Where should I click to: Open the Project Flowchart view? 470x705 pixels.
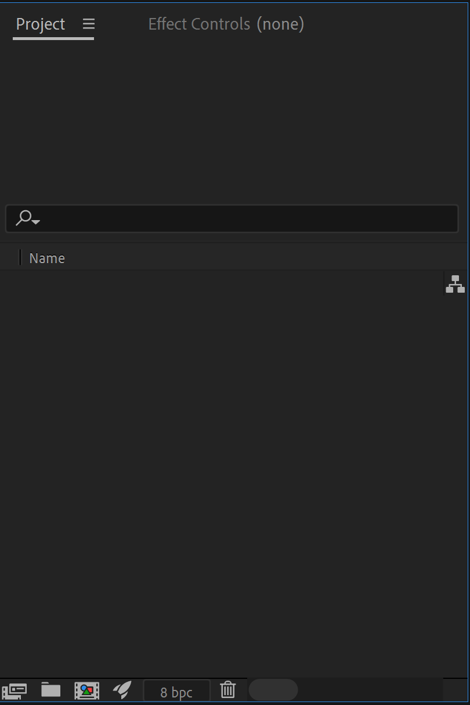[x=455, y=283]
